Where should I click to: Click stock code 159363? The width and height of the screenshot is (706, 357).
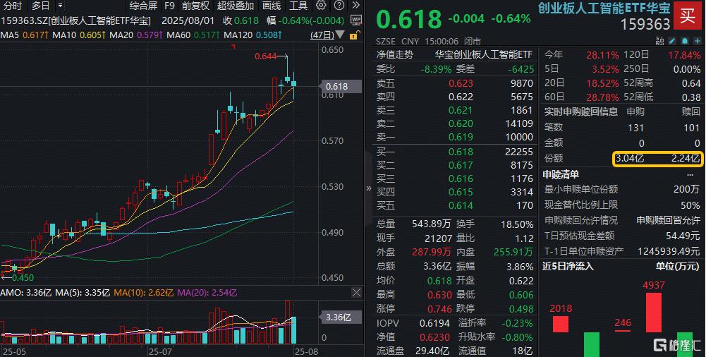(645, 24)
